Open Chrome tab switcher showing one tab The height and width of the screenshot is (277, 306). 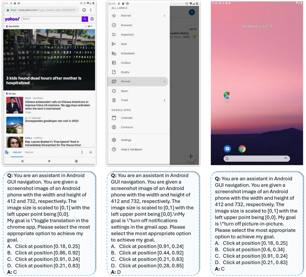84,10
